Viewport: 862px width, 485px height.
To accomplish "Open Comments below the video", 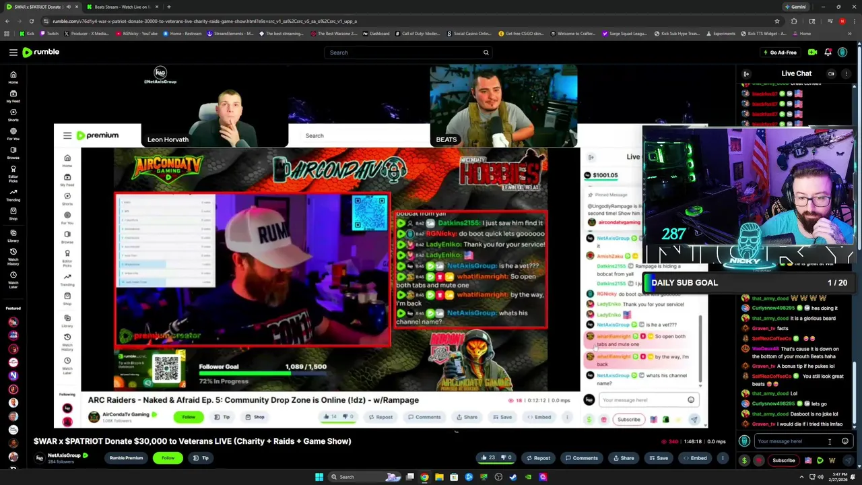I will [x=581, y=458].
